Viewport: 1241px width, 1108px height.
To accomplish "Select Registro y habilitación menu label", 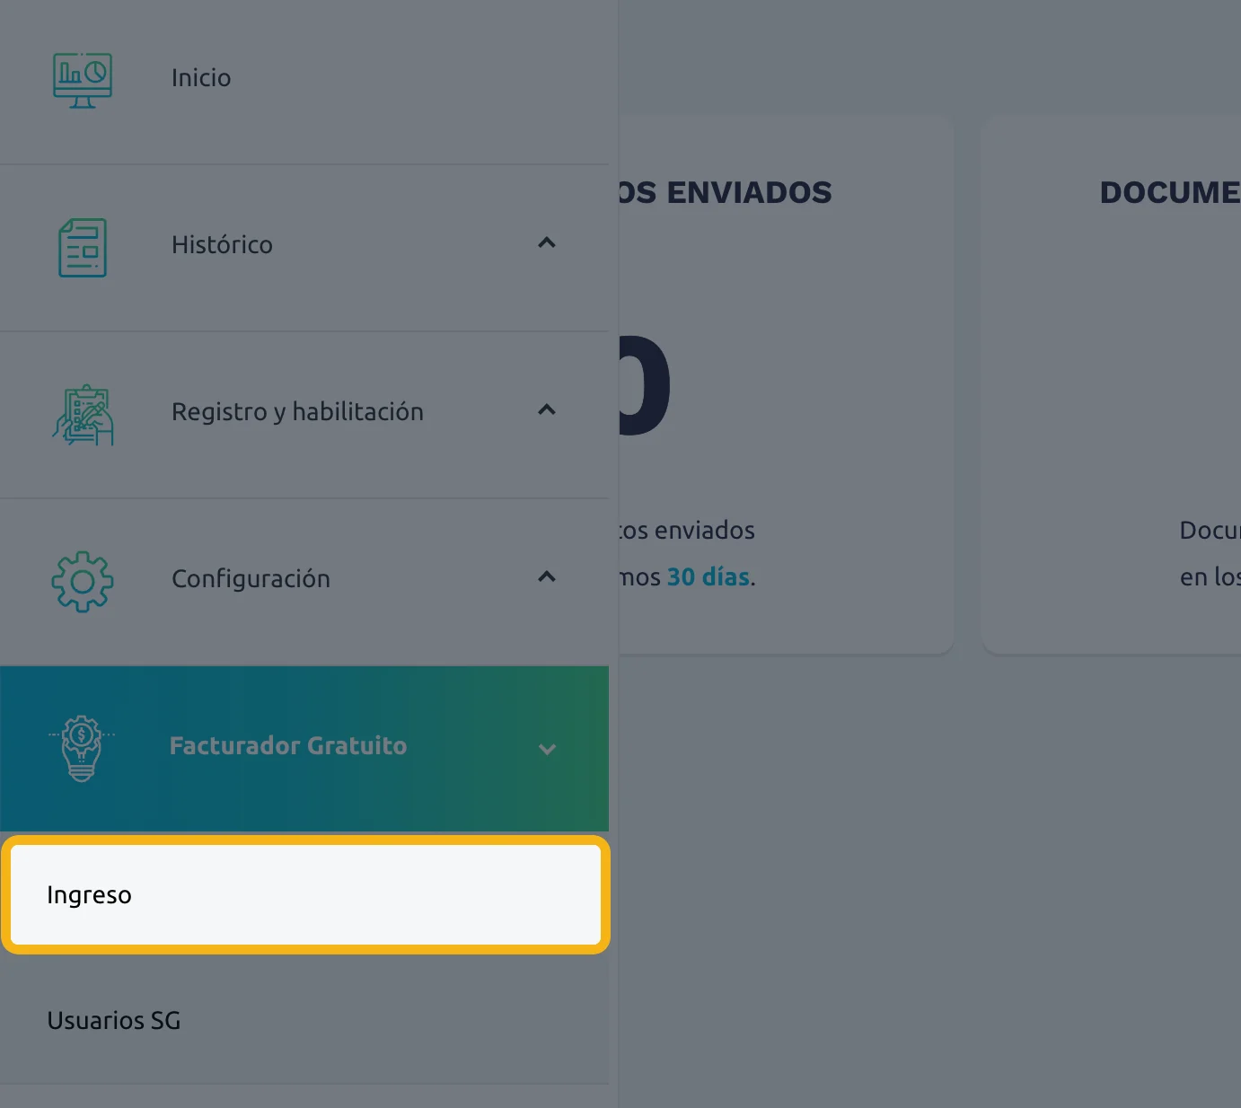I will pos(297,412).
